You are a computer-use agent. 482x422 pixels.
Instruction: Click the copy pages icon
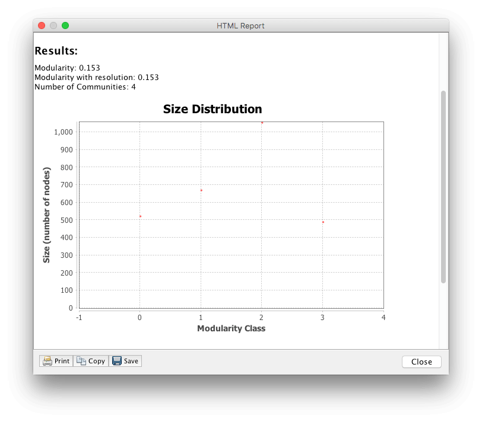pos(81,361)
